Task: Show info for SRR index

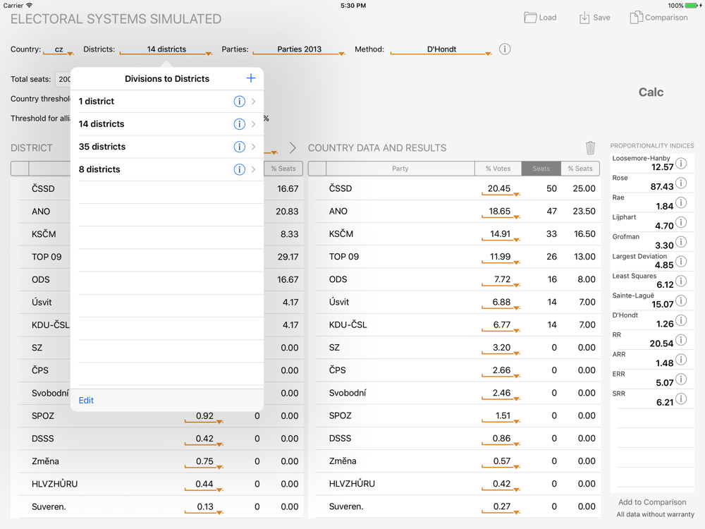Action: point(681,399)
